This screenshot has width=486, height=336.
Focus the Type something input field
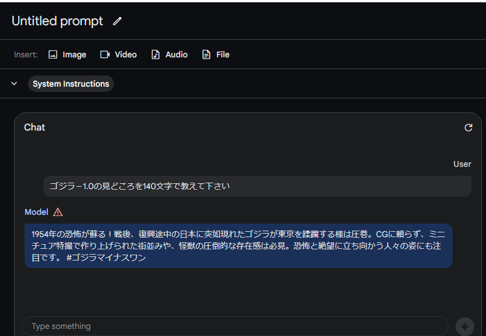(235, 326)
